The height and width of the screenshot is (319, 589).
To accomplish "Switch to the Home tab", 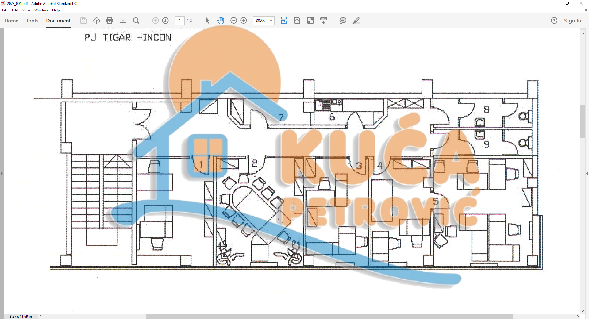I will click(x=11, y=21).
